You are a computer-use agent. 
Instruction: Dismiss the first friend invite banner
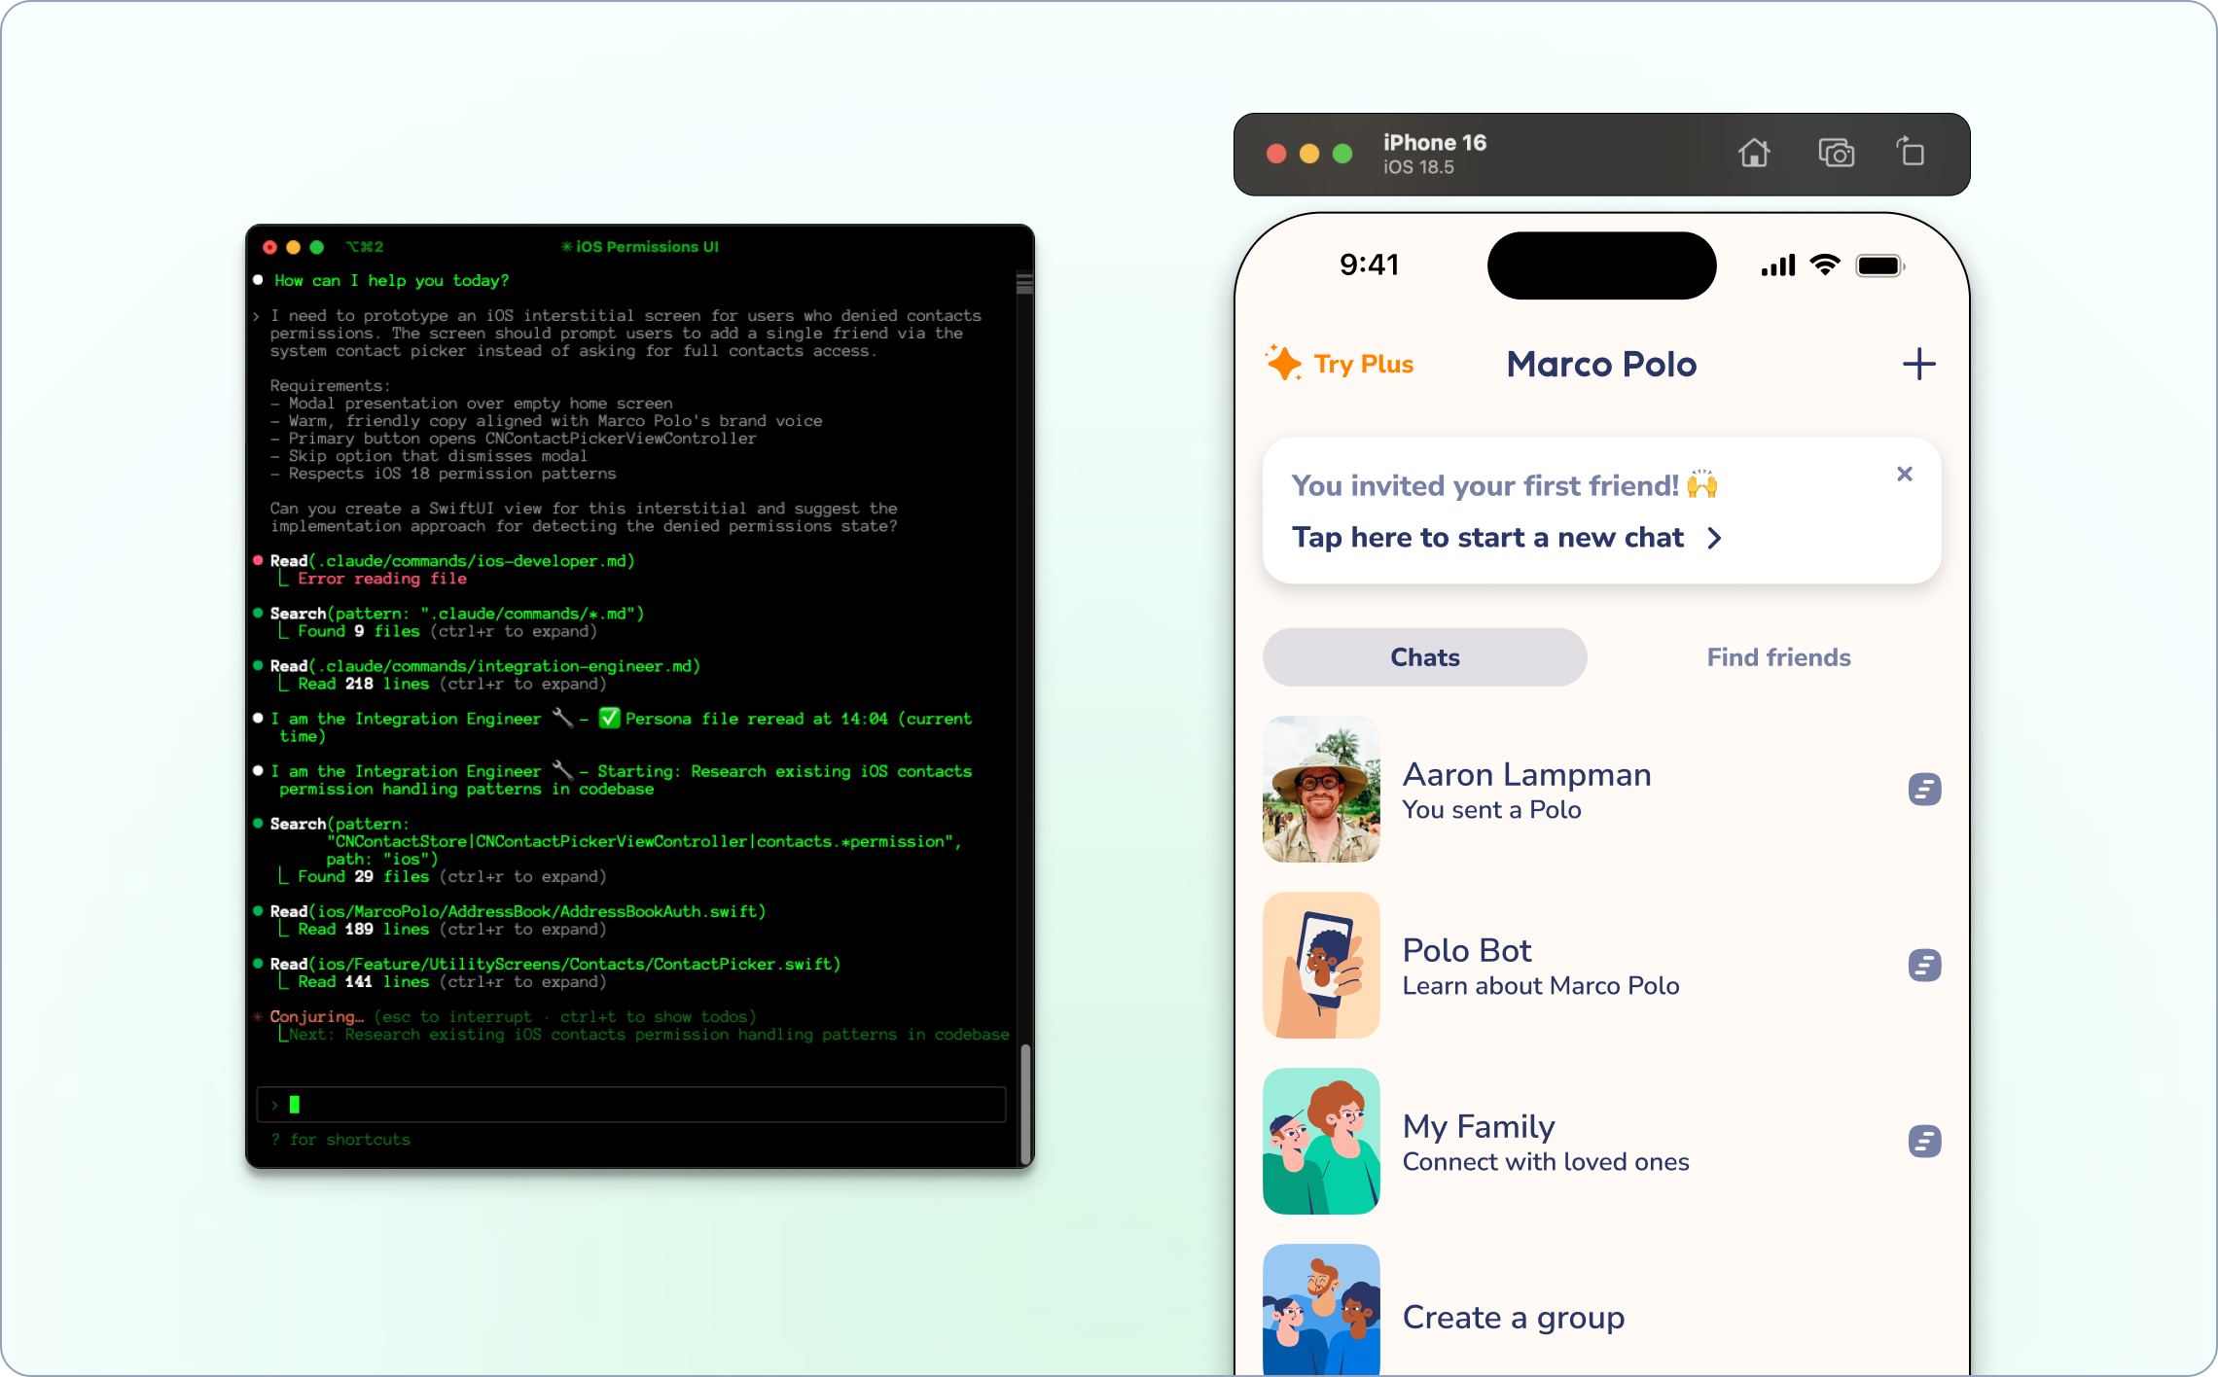click(x=1905, y=474)
